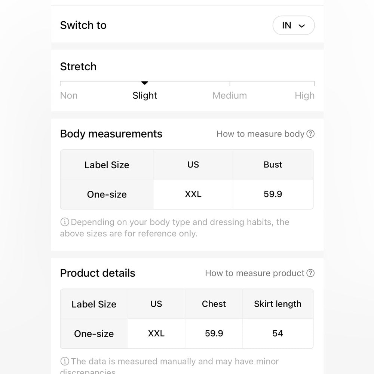This screenshot has width=374, height=374.
Task: Open the IN unit dropdown
Action: point(293,25)
